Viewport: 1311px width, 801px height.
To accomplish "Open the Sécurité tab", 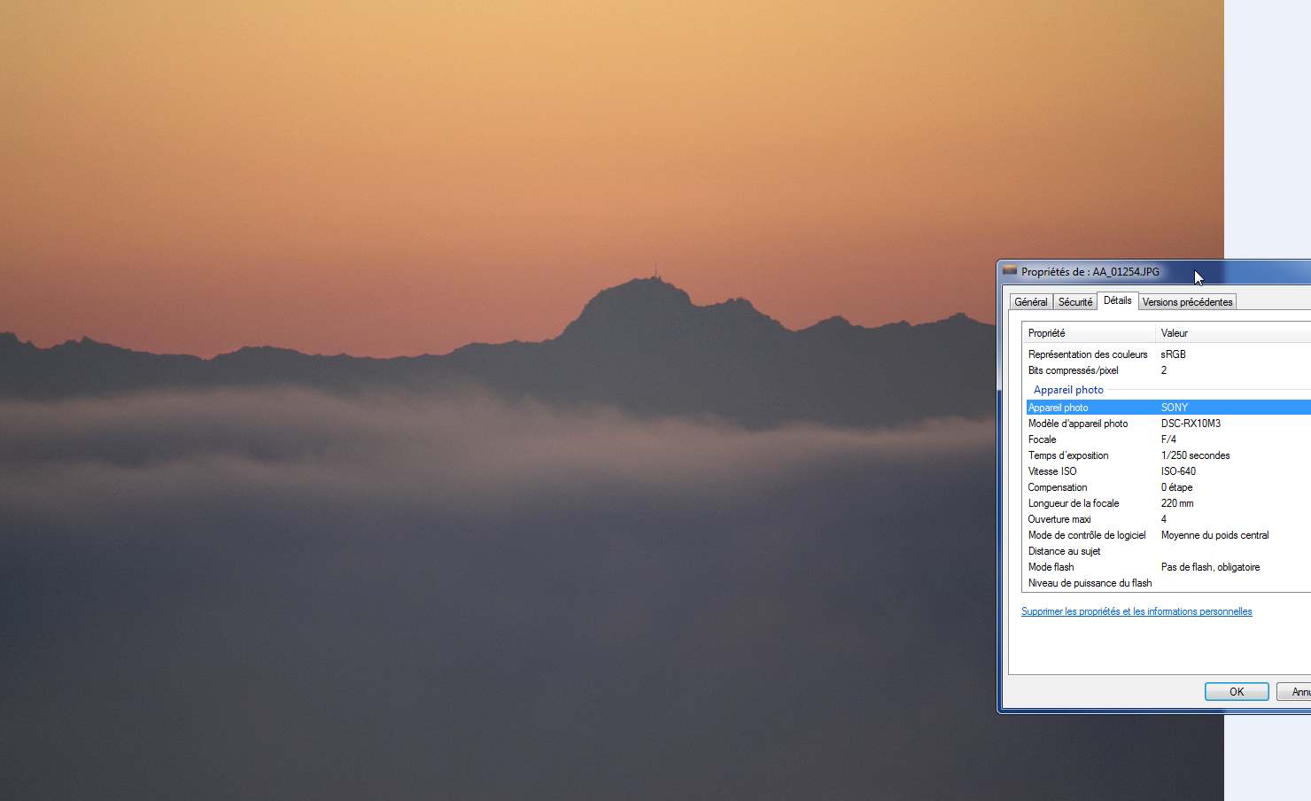I will (1075, 302).
